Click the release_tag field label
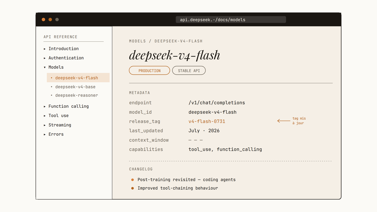377x212 pixels. pos(145,122)
